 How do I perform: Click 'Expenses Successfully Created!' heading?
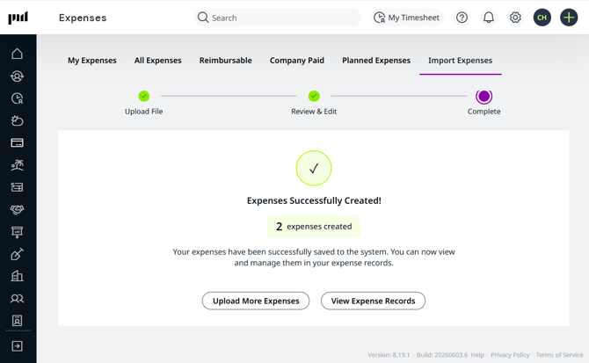(314, 200)
